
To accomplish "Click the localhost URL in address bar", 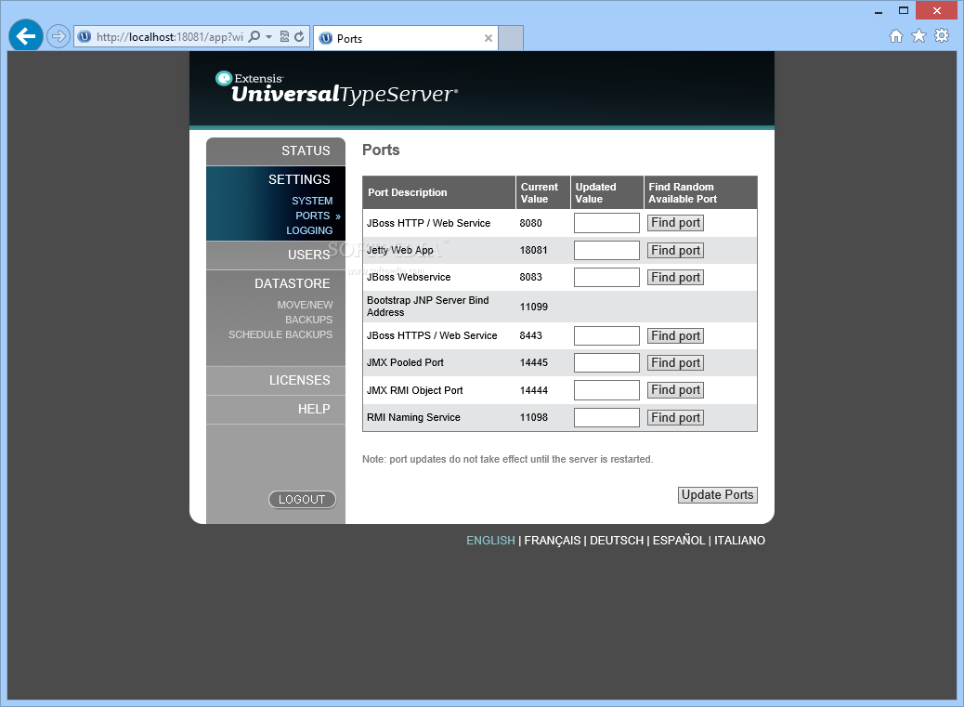I will (x=170, y=37).
